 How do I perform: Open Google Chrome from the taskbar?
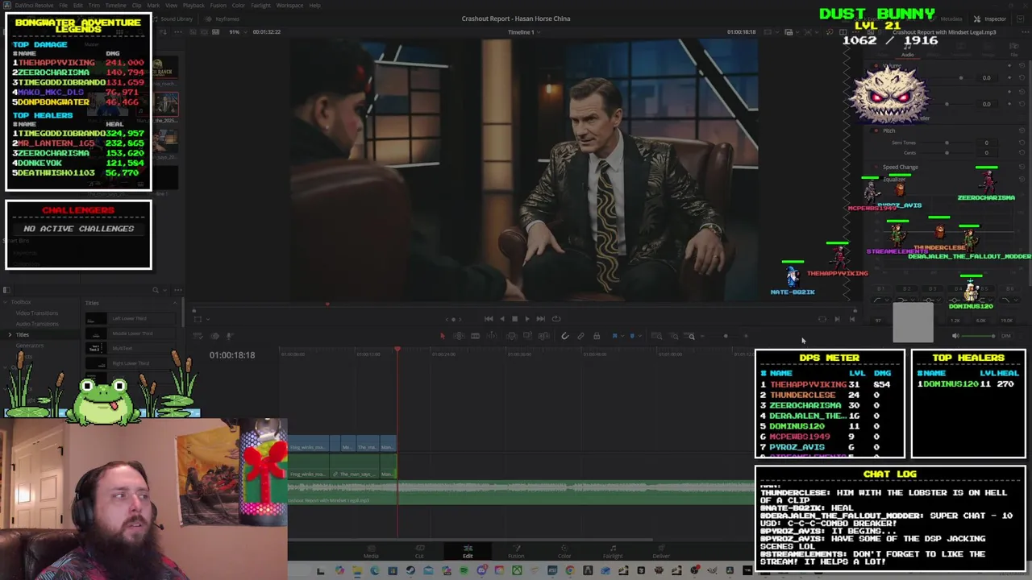point(570,570)
